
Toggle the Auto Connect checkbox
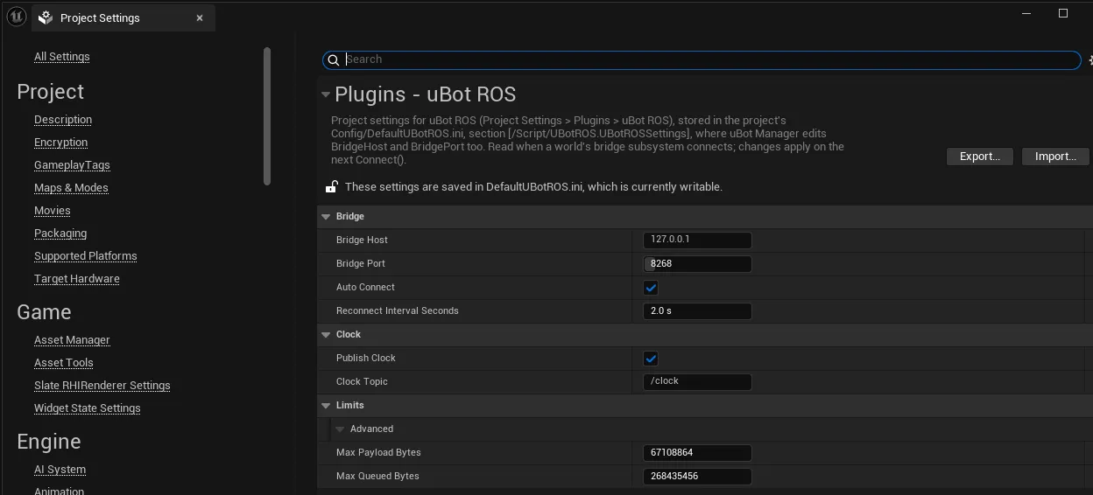tap(651, 288)
